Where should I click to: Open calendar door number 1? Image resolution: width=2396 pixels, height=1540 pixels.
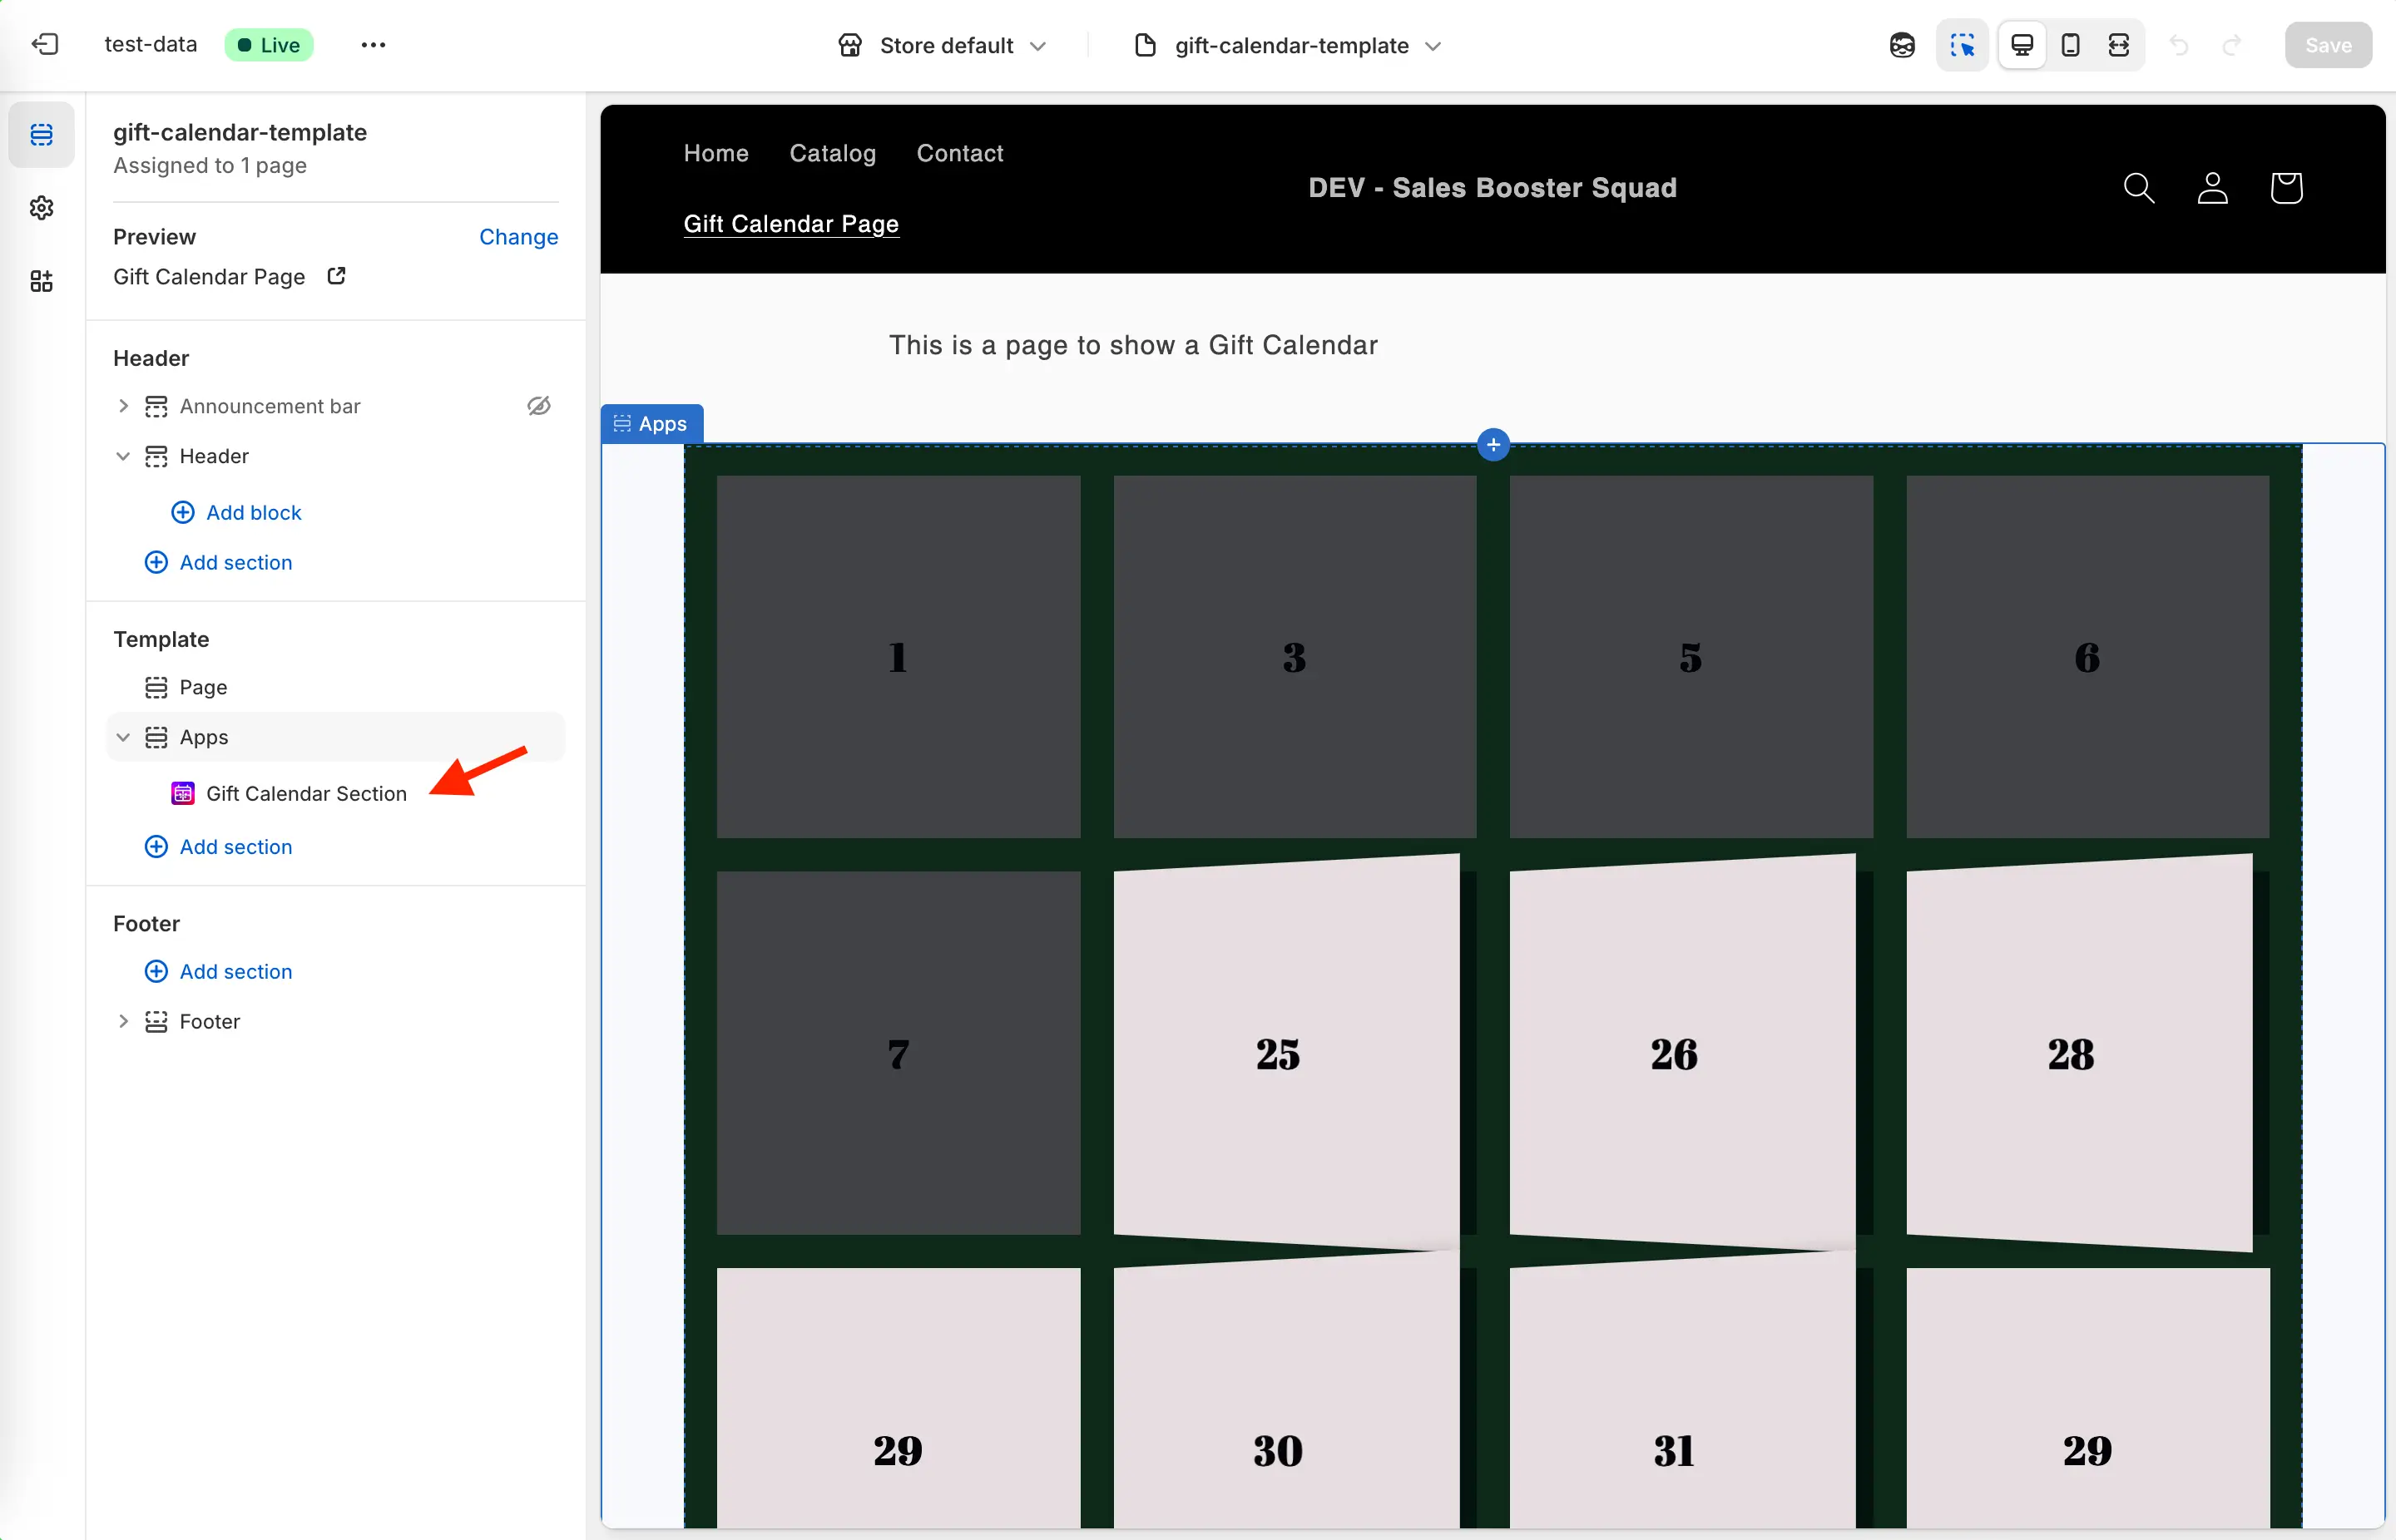tap(898, 657)
